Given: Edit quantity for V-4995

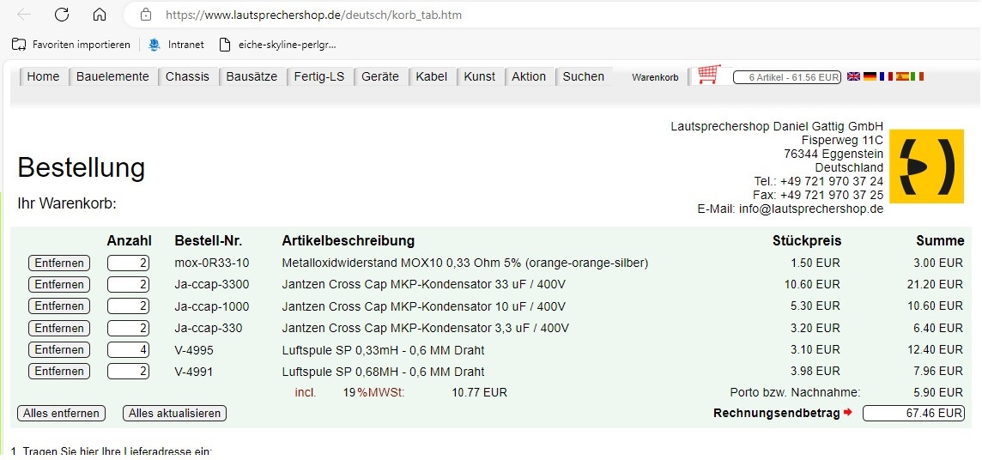Looking at the screenshot, I should (129, 350).
